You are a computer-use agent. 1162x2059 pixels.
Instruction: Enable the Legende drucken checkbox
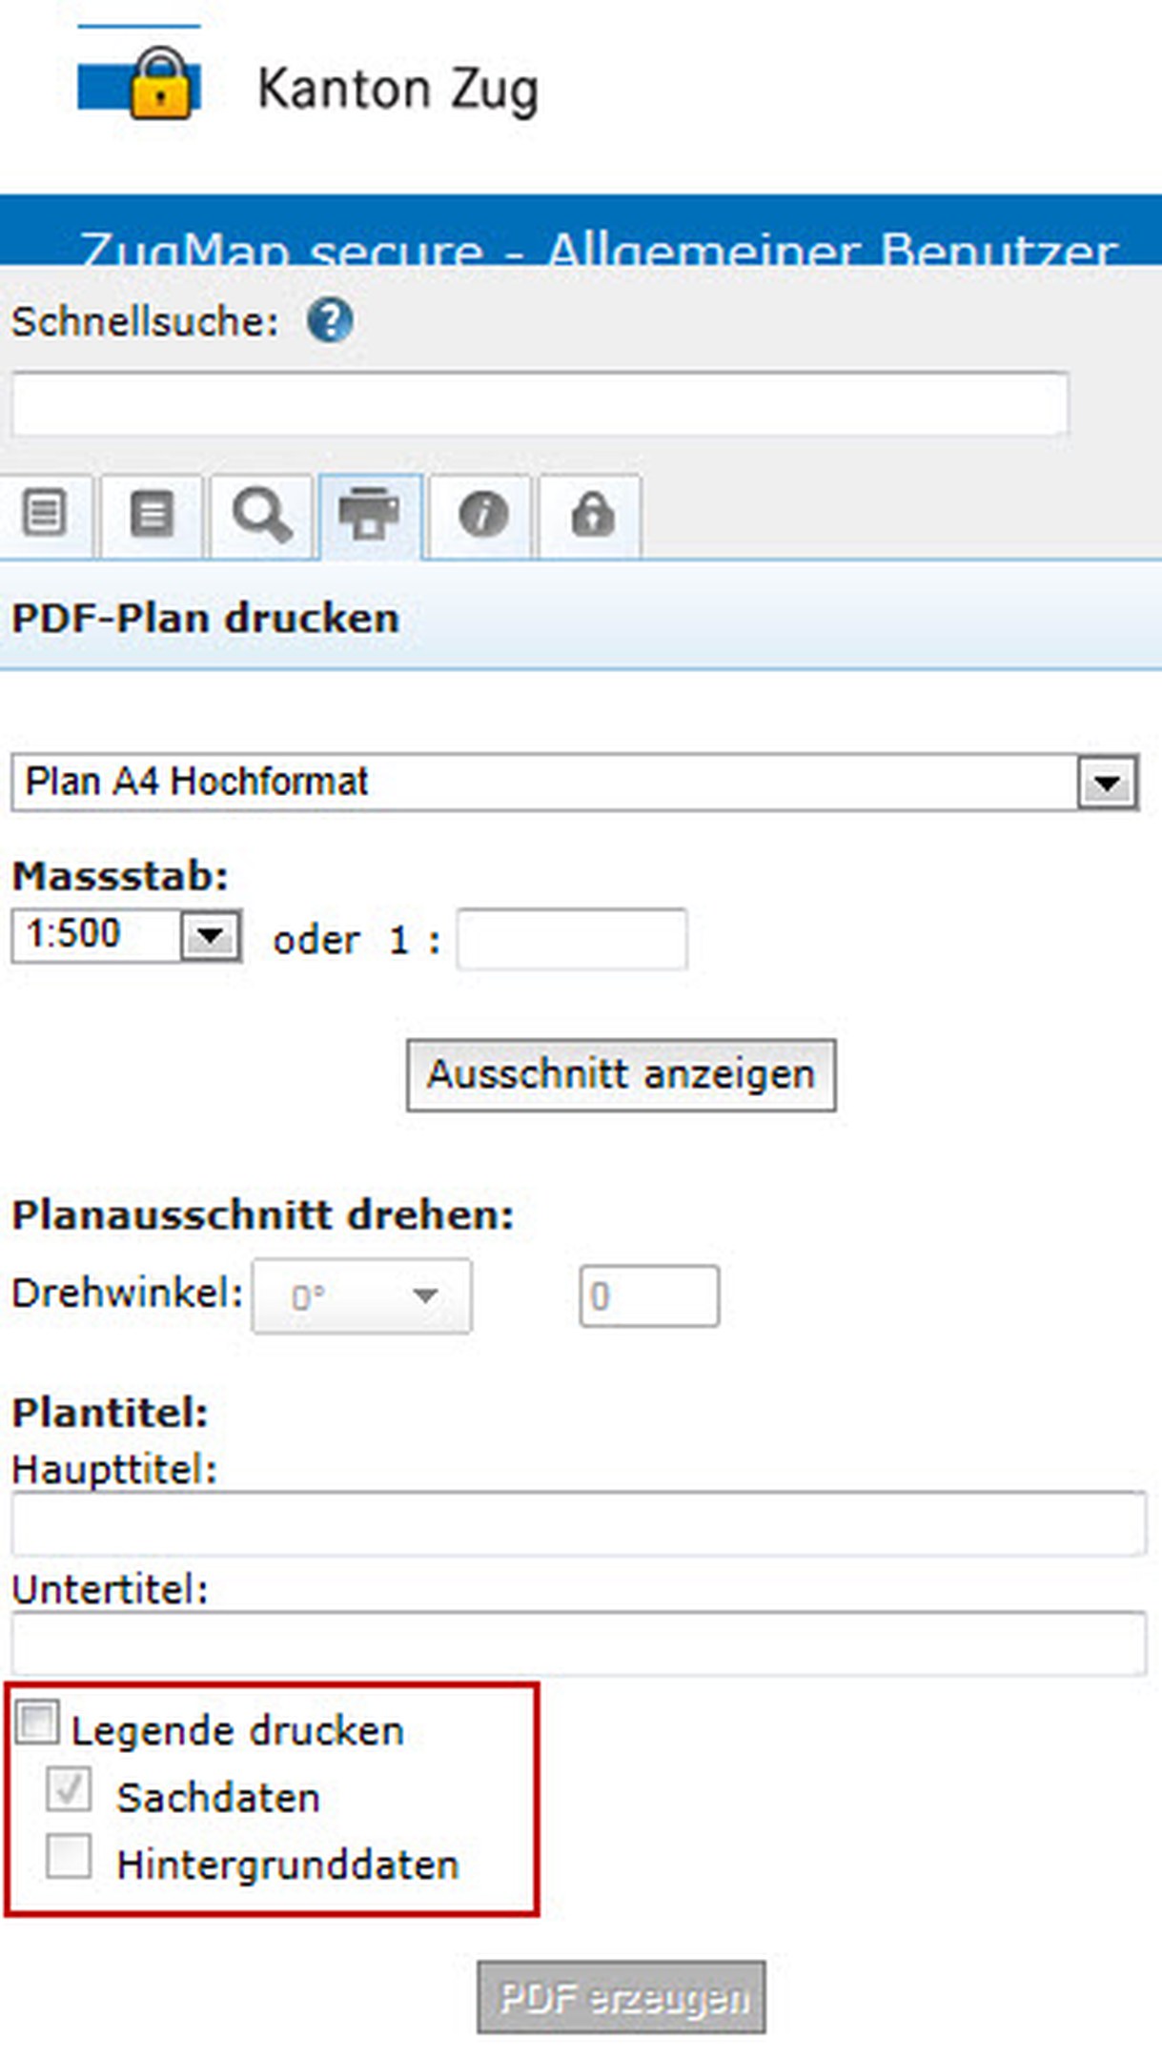tap(38, 1723)
